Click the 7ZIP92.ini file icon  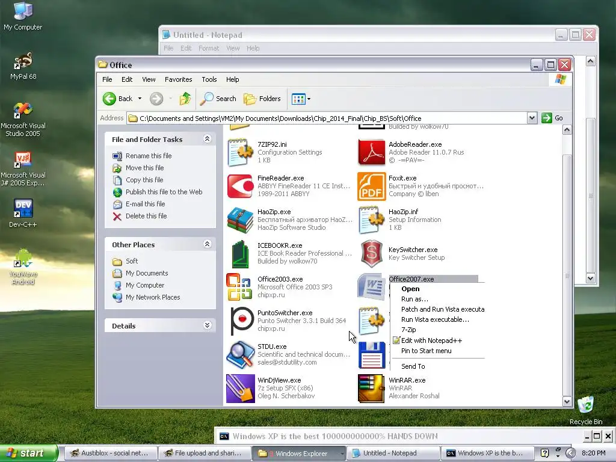coord(240,152)
